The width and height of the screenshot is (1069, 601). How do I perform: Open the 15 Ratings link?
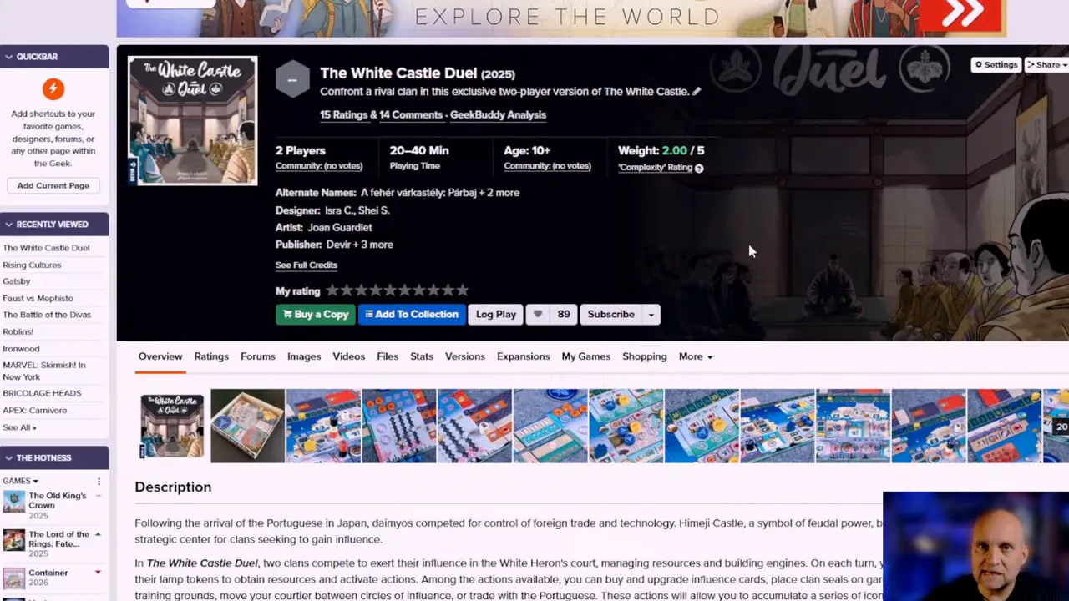tap(343, 115)
